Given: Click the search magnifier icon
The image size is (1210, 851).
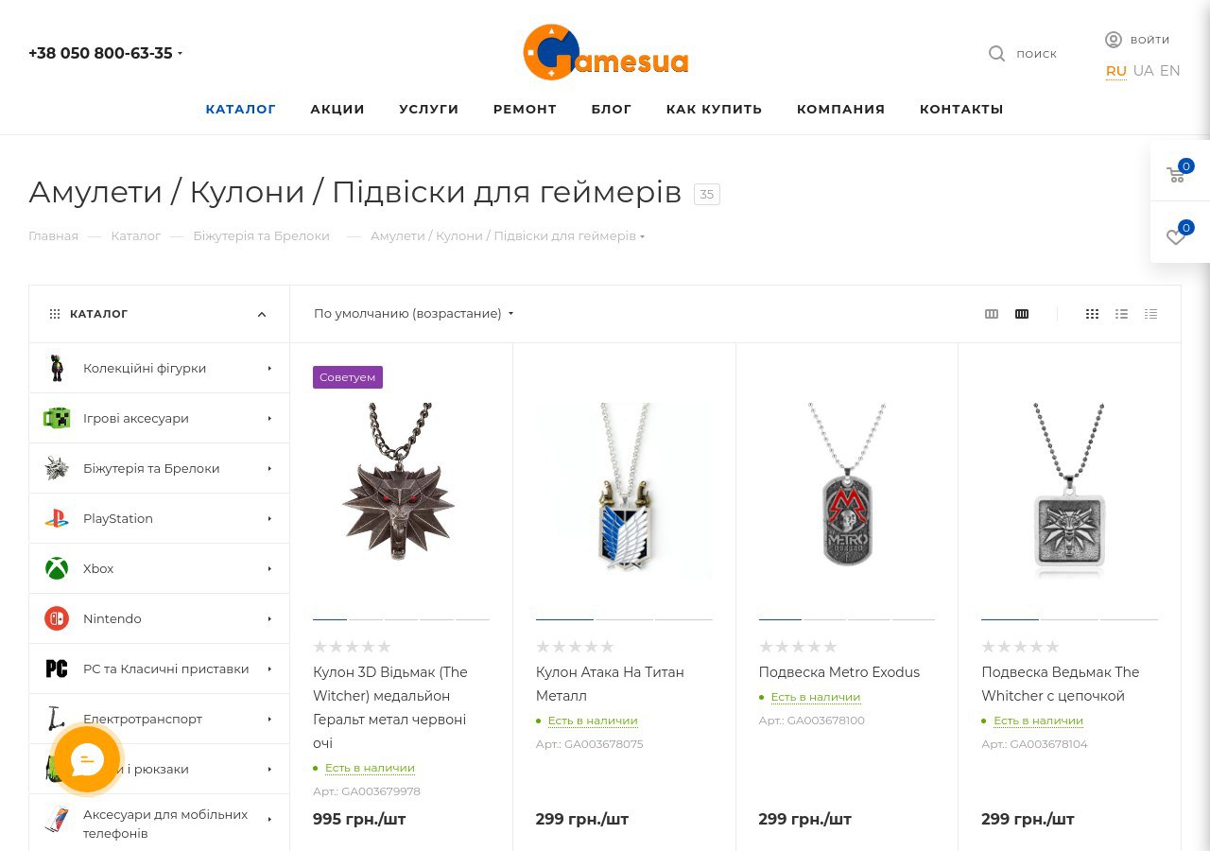Looking at the screenshot, I should 996,54.
